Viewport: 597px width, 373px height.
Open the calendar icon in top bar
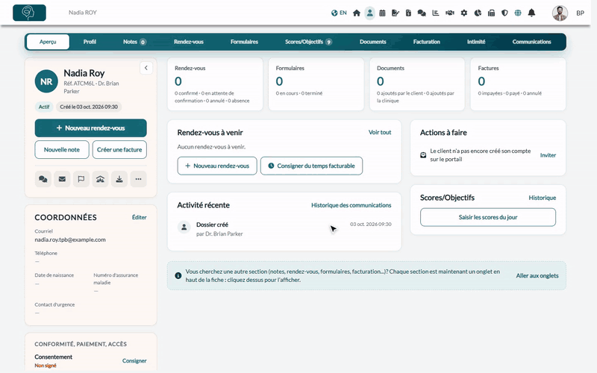(x=382, y=13)
